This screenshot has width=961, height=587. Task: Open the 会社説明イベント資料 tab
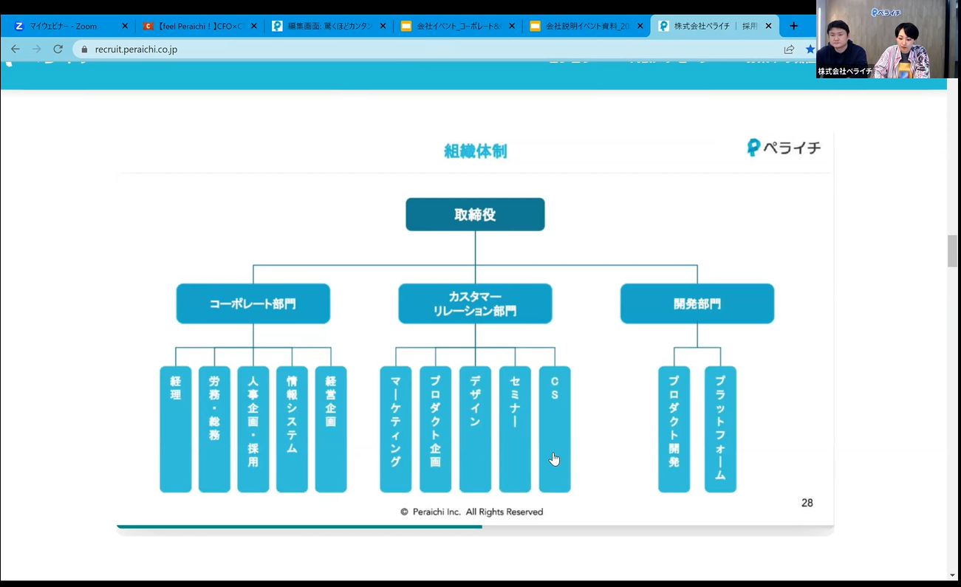pyautogui.click(x=586, y=26)
